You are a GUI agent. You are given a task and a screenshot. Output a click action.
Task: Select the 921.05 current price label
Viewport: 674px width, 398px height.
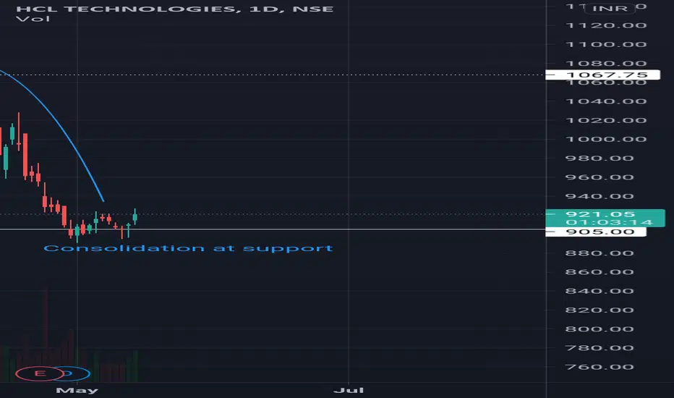(600, 214)
